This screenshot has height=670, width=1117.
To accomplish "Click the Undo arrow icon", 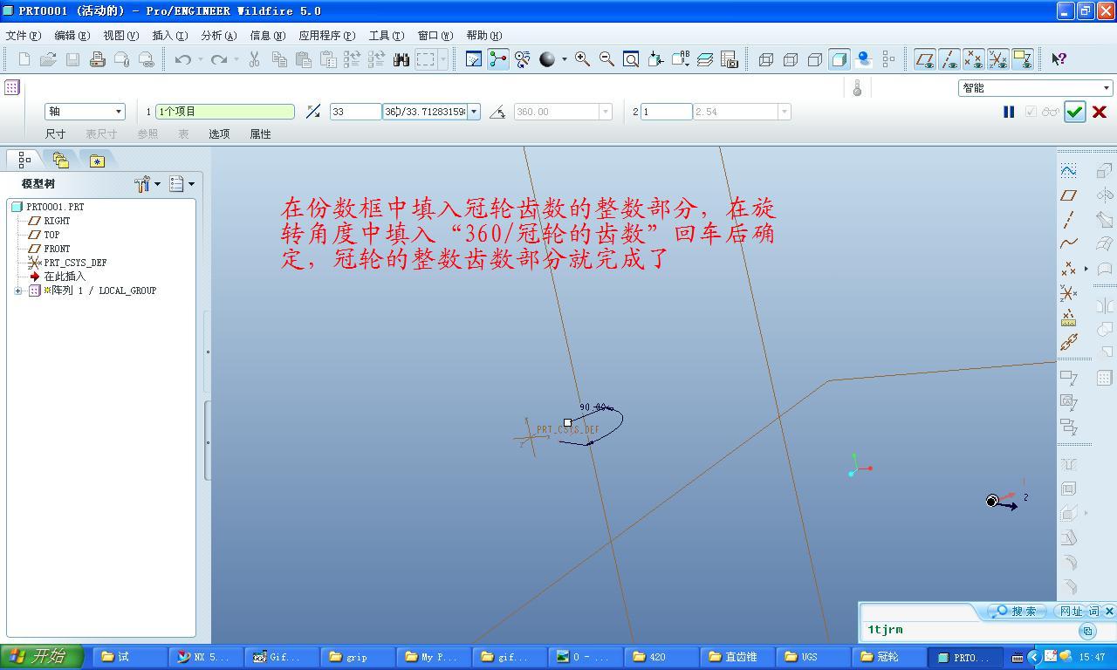I will pyautogui.click(x=182, y=59).
